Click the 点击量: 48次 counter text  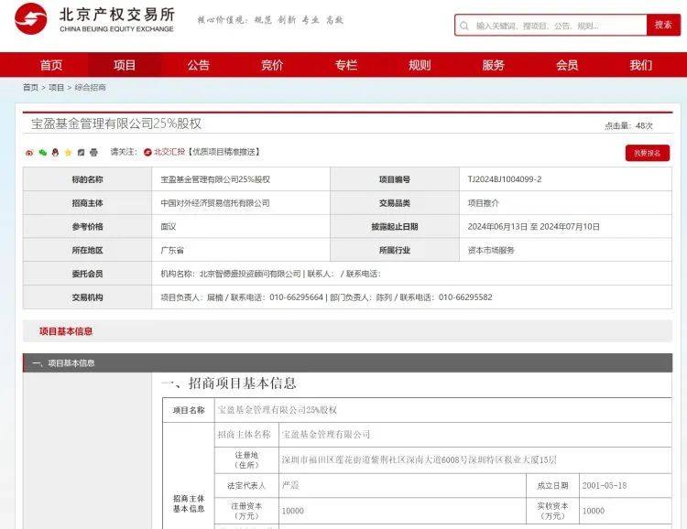[x=628, y=125]
